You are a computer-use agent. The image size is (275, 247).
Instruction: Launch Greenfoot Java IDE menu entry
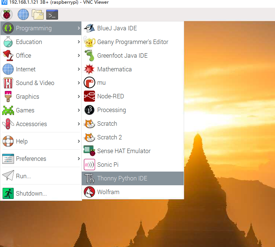[x=133, y=55]
